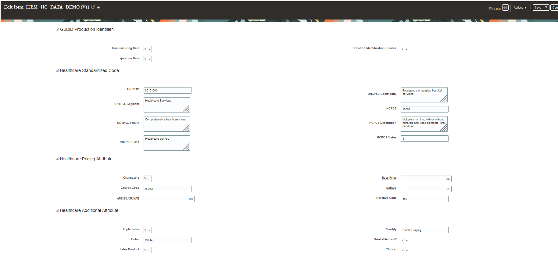
Task: Edit the Base Price field
Action: click(x=426, y=179)
